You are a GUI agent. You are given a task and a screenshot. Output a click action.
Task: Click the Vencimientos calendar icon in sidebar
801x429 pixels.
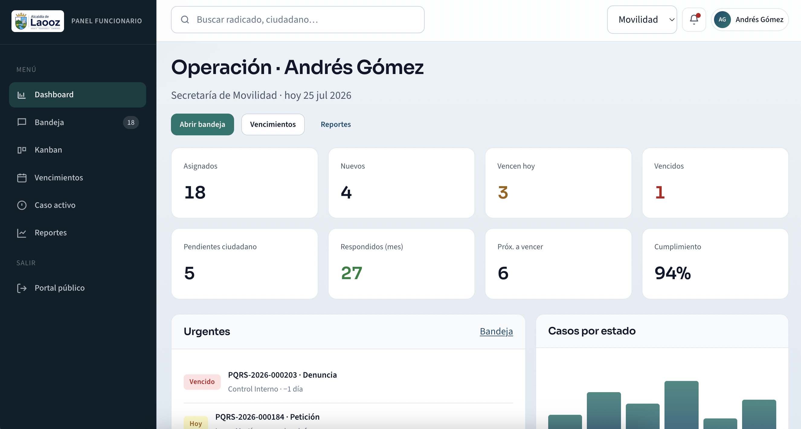coord(21,178)
